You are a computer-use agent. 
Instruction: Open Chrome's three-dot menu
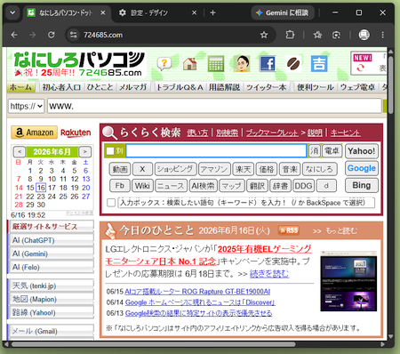[382, 35]
